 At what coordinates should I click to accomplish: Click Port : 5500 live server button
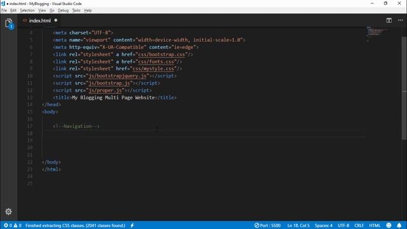point(267,225)
